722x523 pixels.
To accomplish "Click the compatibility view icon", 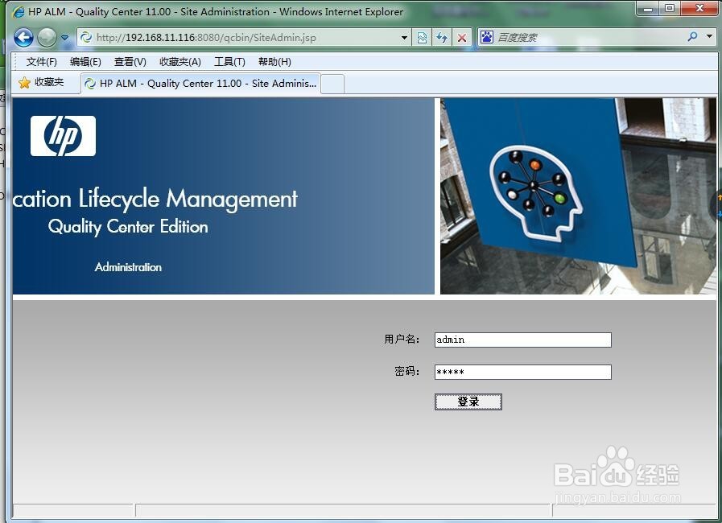I will click(x=422, y=38).
